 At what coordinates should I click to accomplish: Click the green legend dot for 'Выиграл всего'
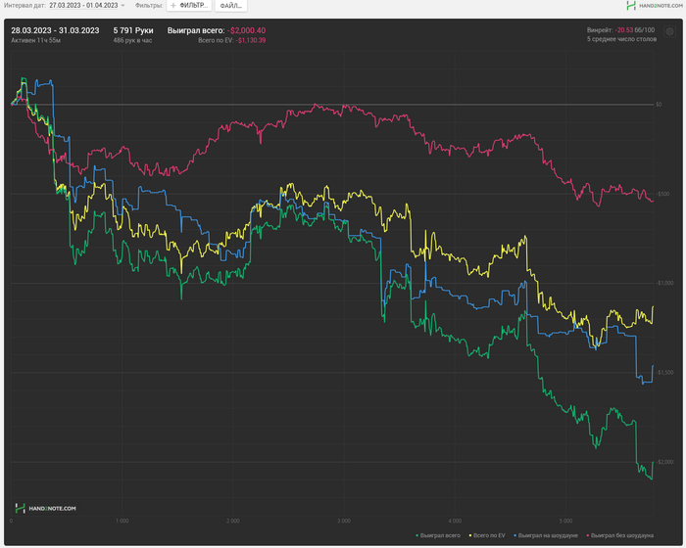tap(417, 536)
